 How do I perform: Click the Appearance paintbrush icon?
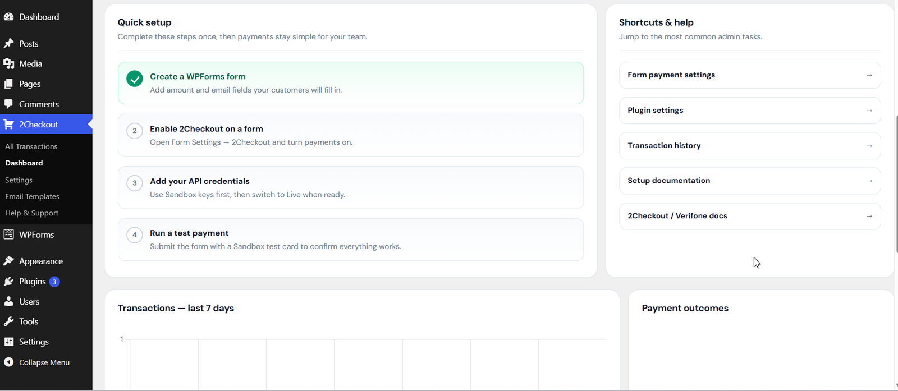tap(8, 261)
